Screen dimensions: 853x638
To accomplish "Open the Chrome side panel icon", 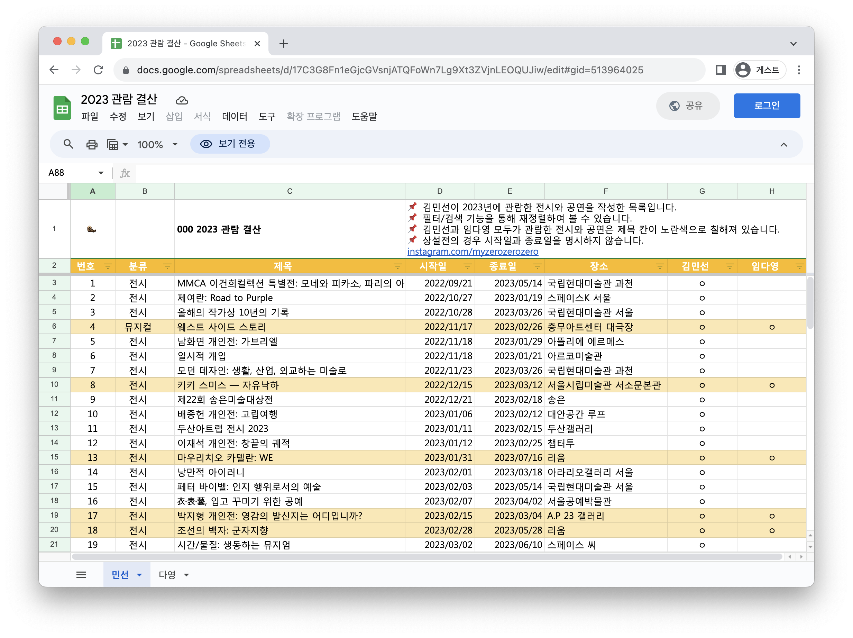I will pos(720,70).
